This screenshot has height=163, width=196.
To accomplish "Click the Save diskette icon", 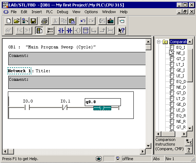I will tap(33, 21).
